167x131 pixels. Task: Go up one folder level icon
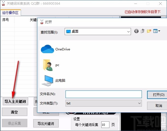pos(143,31)
